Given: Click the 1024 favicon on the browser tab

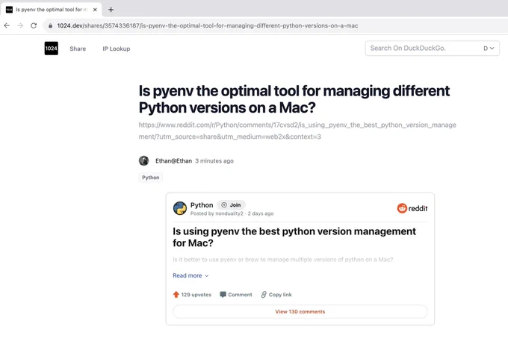Looking at the screenshot, I should point(9,10).
